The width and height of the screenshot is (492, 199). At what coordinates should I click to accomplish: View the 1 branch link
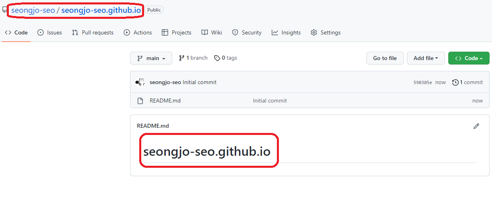[x=193, y=58]
